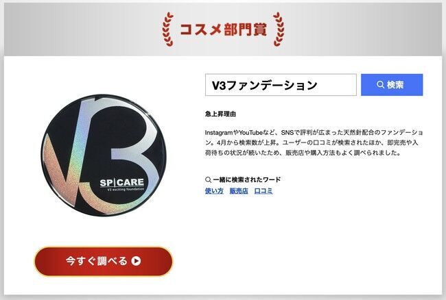Click the コスメ部門賞 award heading
The height and width of the screenshot is (300, 446).
click(224, 29)
